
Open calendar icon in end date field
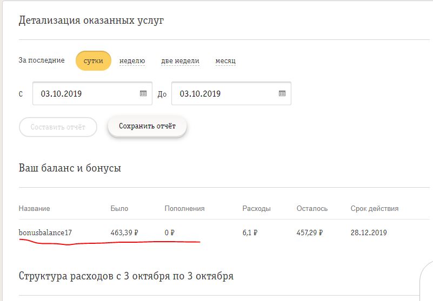coord(282,93)
